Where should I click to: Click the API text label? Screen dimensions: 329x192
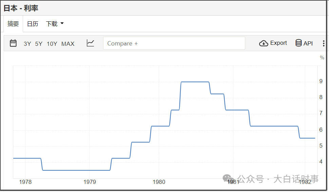click(x=308, y=43)
